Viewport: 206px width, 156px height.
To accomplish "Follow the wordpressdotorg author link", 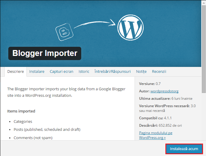I will [164, 91].
